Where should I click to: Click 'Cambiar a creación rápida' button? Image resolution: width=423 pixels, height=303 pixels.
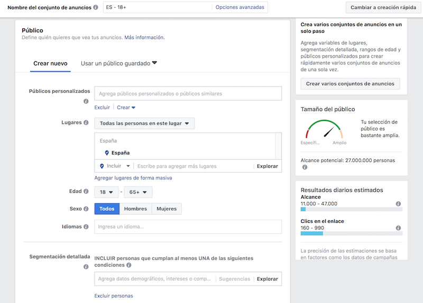(x=383, y=7)
